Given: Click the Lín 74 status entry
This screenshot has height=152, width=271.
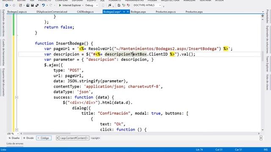Looking at the screenshot, I should click(199, 149).
